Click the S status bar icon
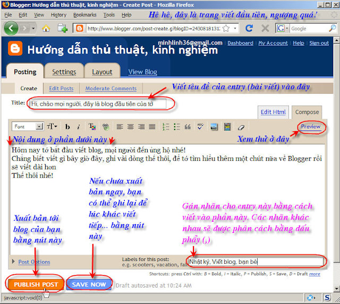Screen dimensions: 340x304 327,298
